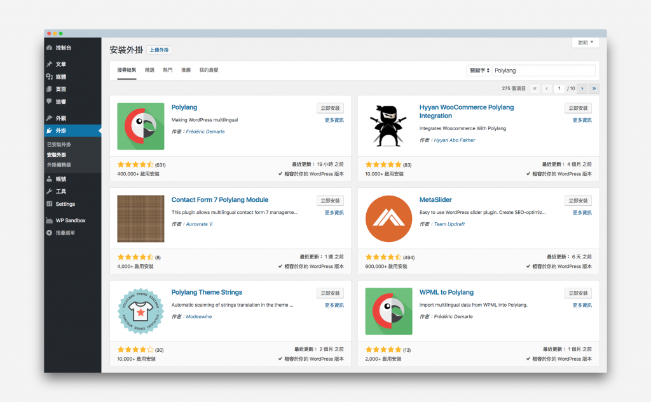Open the 控制台 dashboard icon in sidebar
Viewport: 651px width, 402px height.
[50, 48]
